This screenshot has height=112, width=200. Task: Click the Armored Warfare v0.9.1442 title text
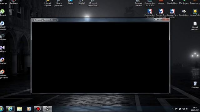(x=46, y=20)
